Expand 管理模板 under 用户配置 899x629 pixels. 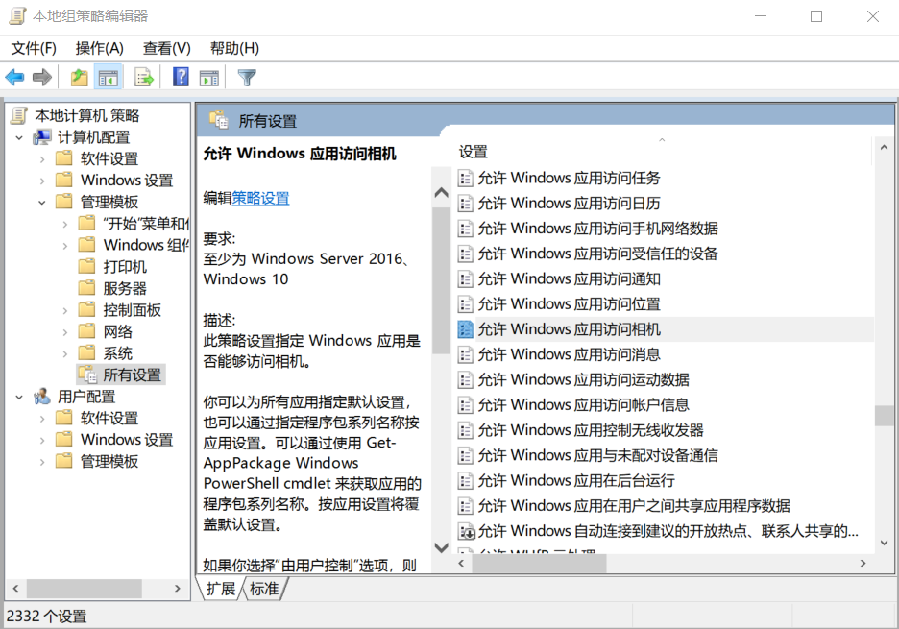point(42,462)
